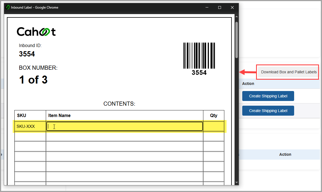Close the Inbound Label Chrome window
Viewport: 322px width, 192px height.
[232, 7]
